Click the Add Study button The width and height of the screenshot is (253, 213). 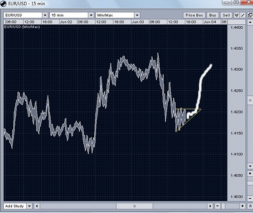pos(15,206)
